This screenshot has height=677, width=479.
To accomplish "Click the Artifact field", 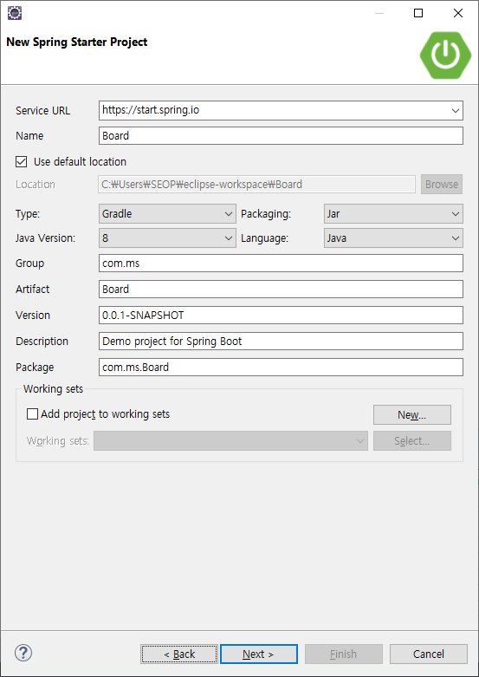I will (x=281, y=290).
